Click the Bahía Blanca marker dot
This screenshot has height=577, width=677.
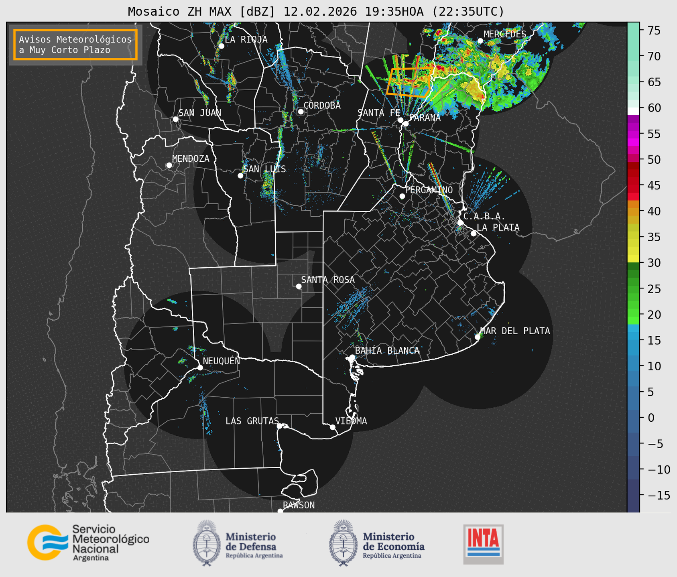pos(352,357)
